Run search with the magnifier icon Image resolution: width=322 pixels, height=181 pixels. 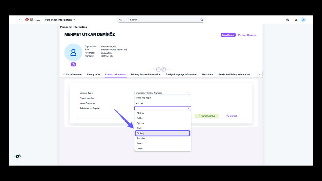[202, 20]
